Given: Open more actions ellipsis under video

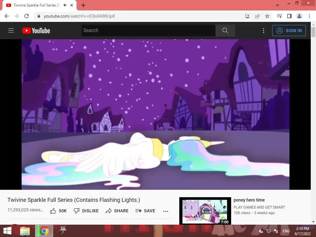Looking at the screenshot, I should [166, 211].
